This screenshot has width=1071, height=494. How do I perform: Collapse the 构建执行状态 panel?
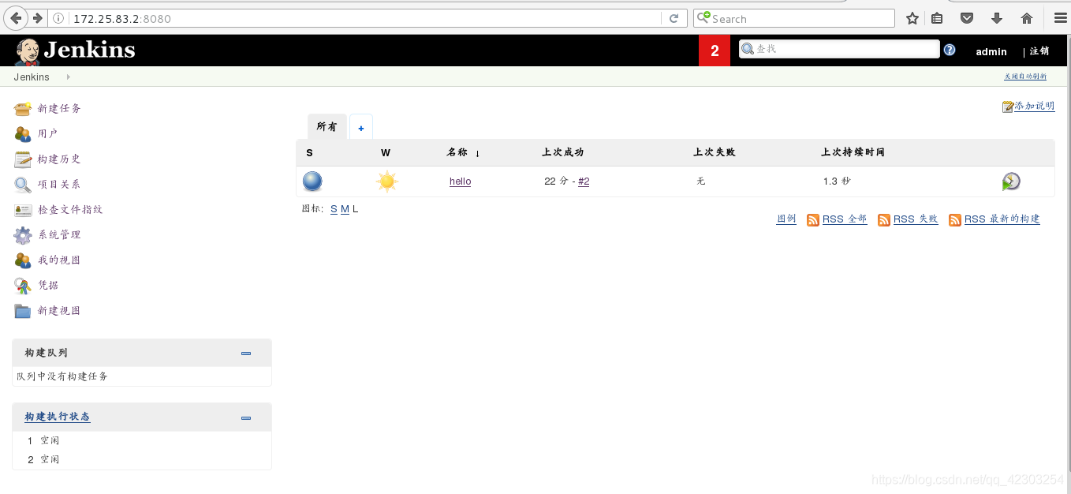click(246, 417)
